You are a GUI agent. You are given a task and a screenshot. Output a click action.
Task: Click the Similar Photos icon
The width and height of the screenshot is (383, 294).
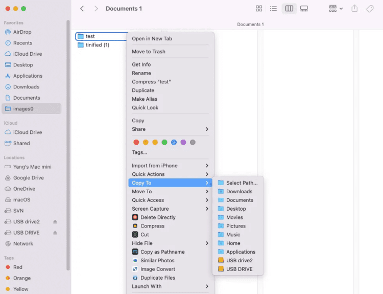(x=135, y=261)
